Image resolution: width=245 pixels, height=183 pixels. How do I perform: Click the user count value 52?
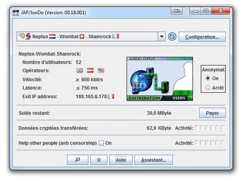click(x=78, y=62)
